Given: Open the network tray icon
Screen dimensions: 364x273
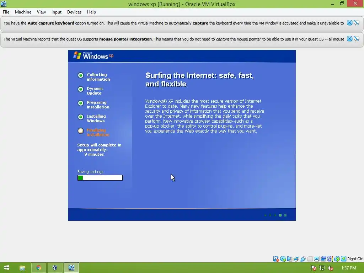Looking at the screenshot, I should pyautogui.click(x=322, y=268).
